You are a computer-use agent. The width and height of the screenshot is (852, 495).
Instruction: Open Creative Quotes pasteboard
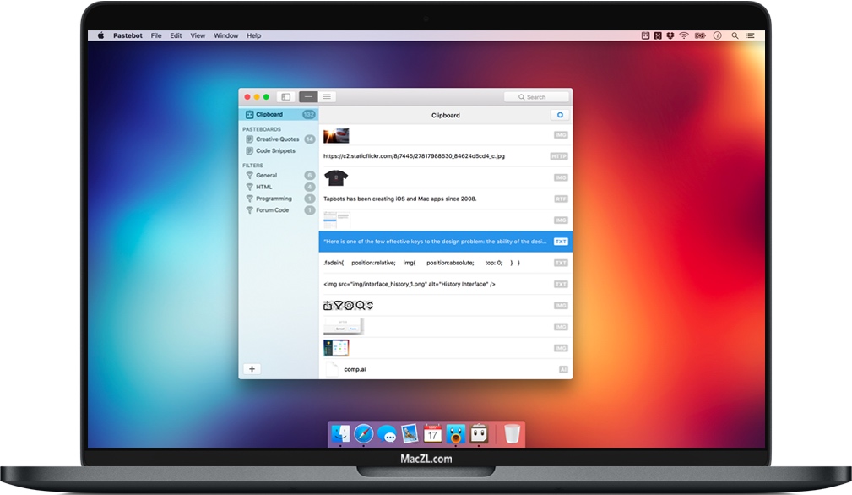click(x=279, y=139)
